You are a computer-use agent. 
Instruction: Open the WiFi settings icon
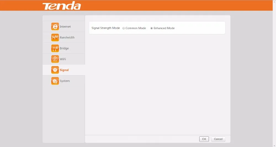pos(55,59)
